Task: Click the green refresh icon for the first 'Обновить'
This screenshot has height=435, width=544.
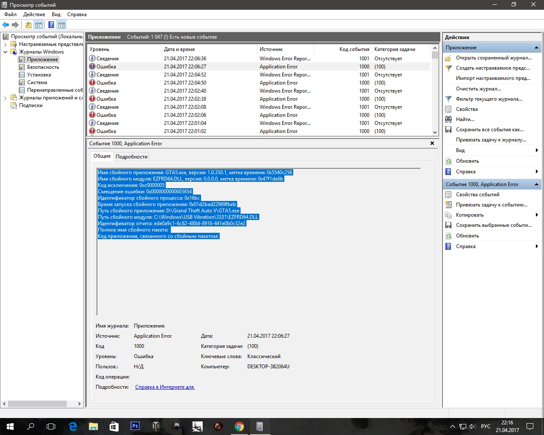Action: click(x=448, y=161)
